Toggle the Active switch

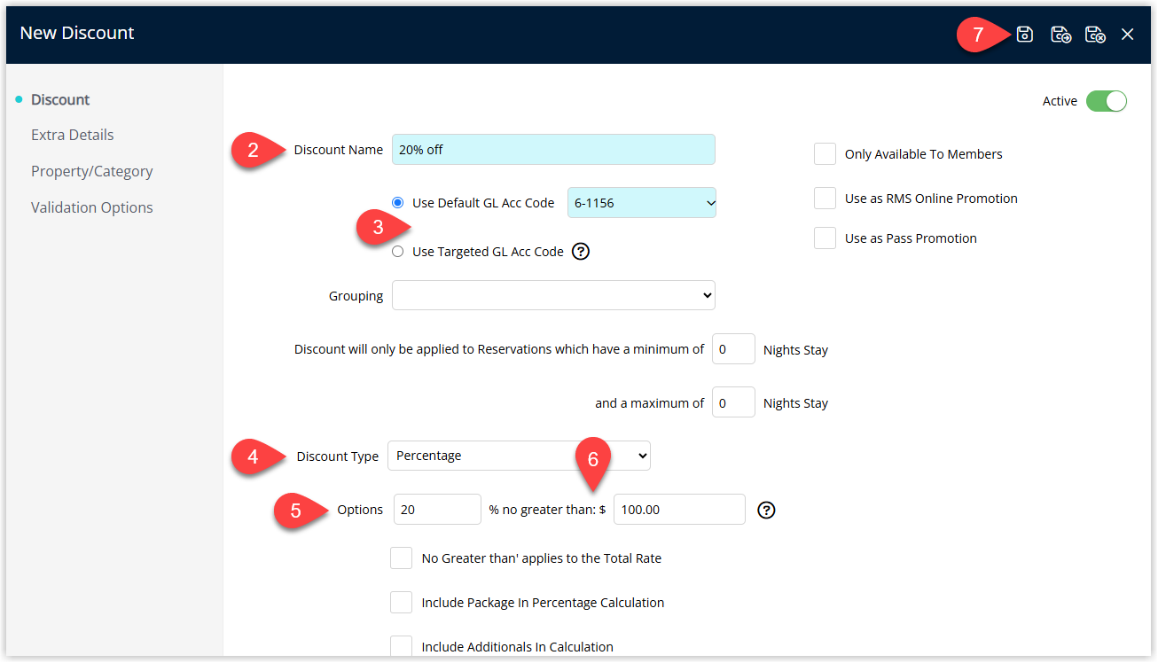coord(1106,101)
